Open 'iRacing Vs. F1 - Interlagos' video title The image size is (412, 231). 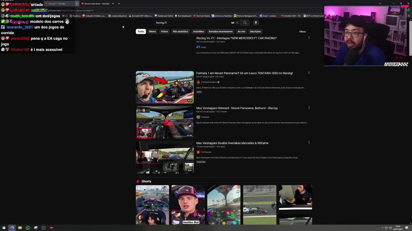[x=237, y=38]
